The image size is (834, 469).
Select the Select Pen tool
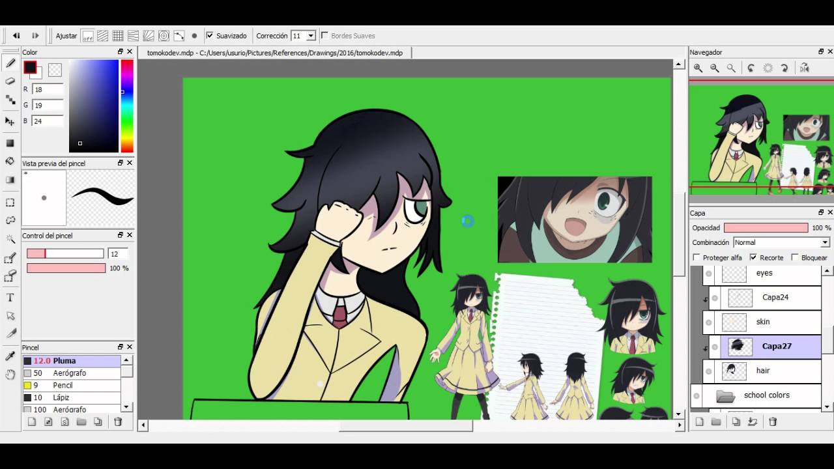coord(10,259)
